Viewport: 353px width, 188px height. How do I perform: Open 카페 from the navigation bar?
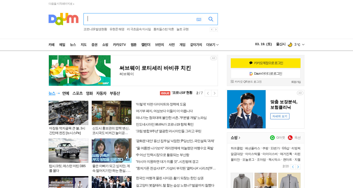pos(51,45)
